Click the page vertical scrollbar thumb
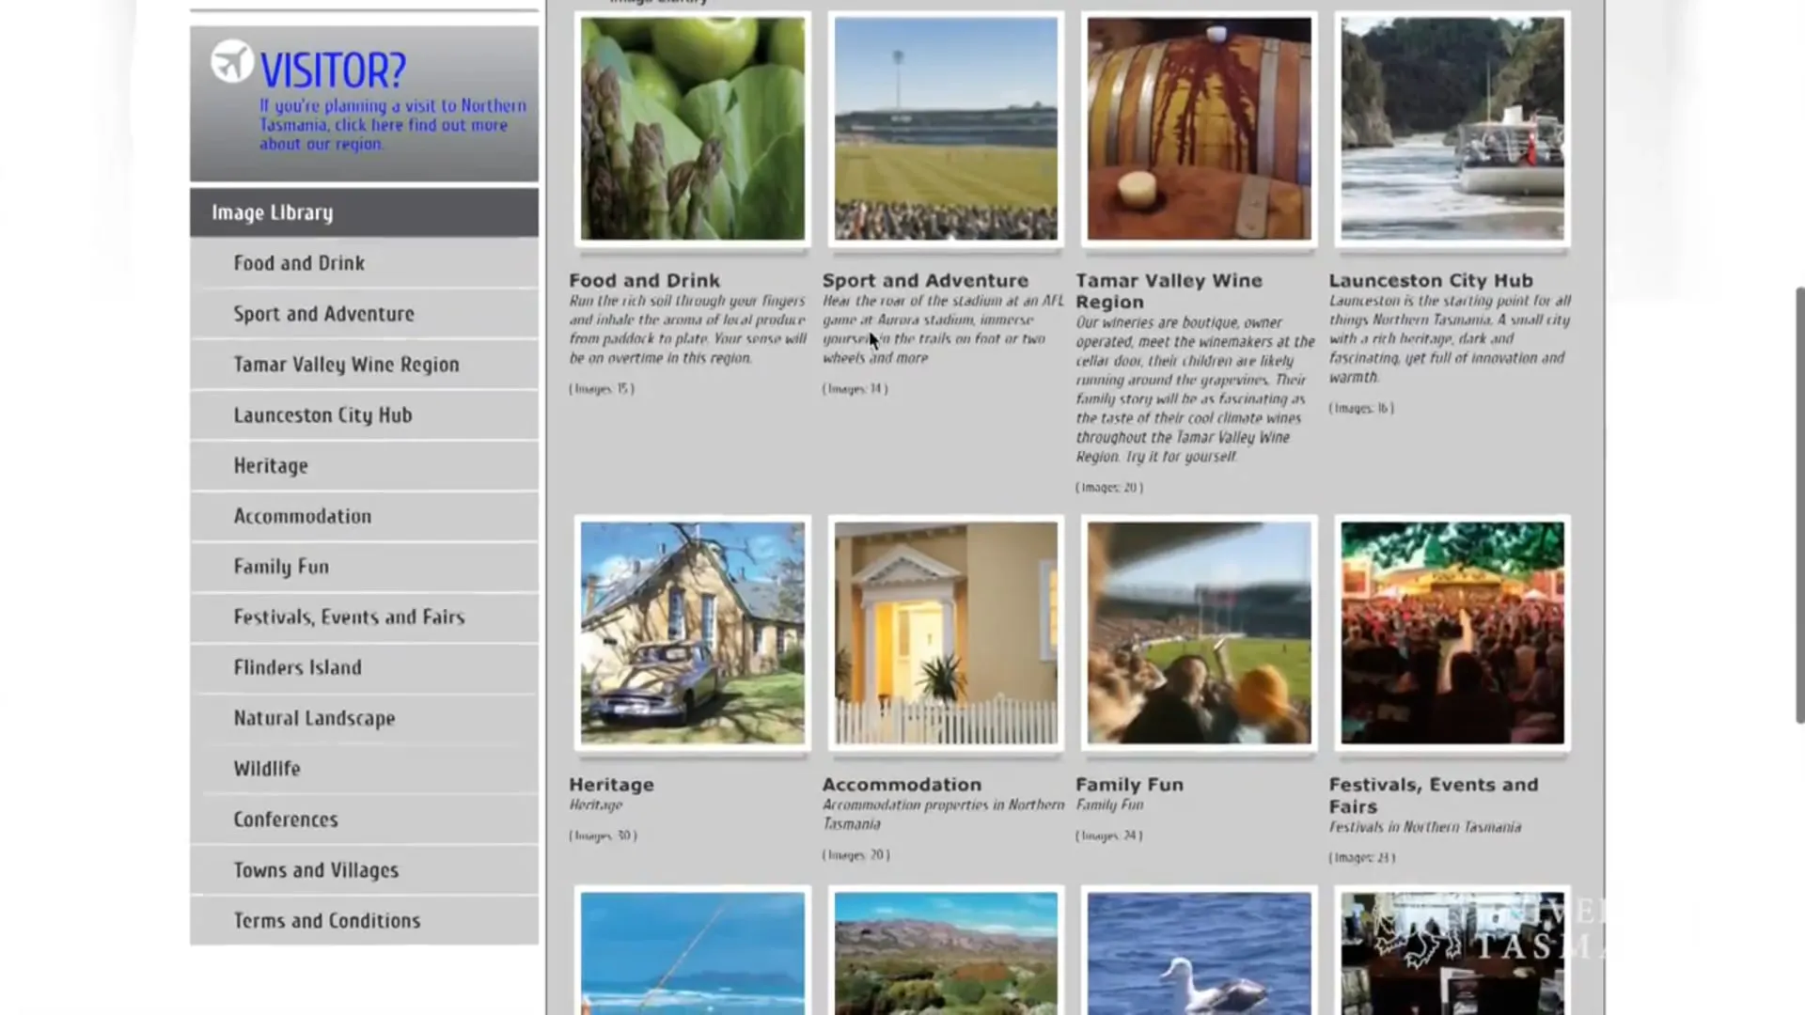Screen dimensions: 1805x1015 coord(1799,505)
